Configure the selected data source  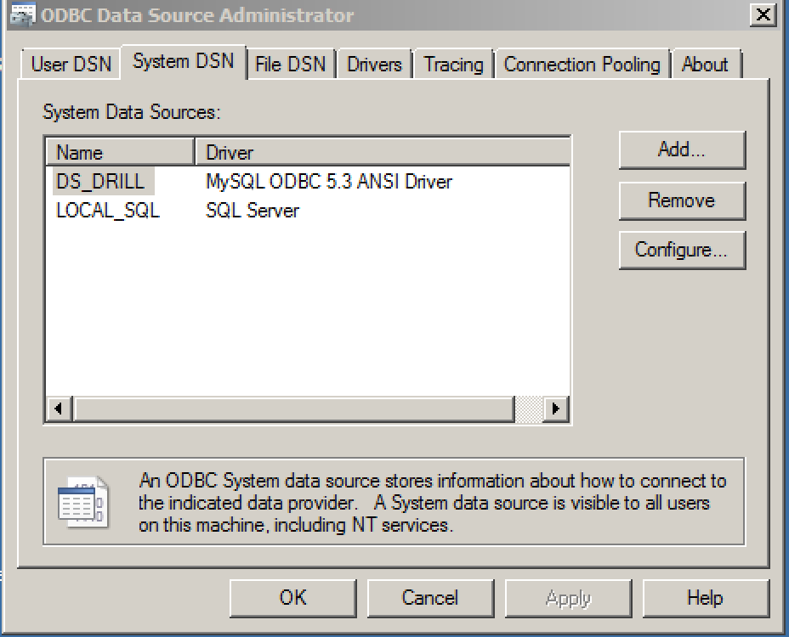tap(682, 250)
